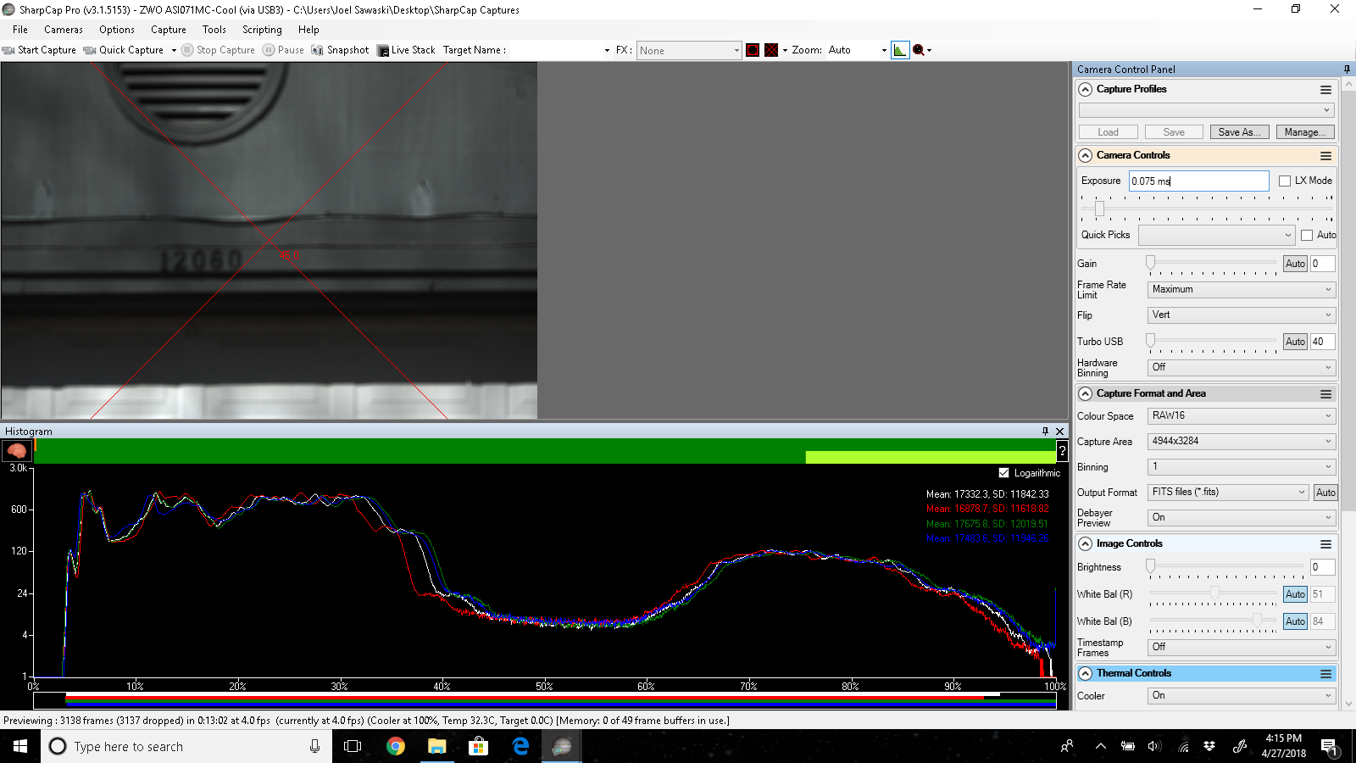Open the Frame Rate Limit dropdown

click(1242, 289)
